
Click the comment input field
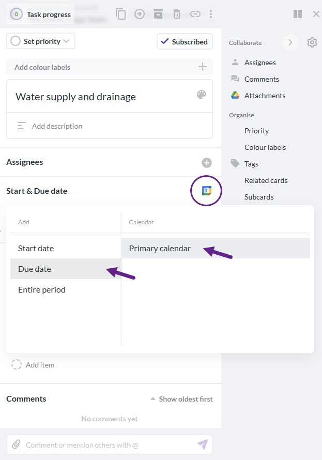(103, 444)
